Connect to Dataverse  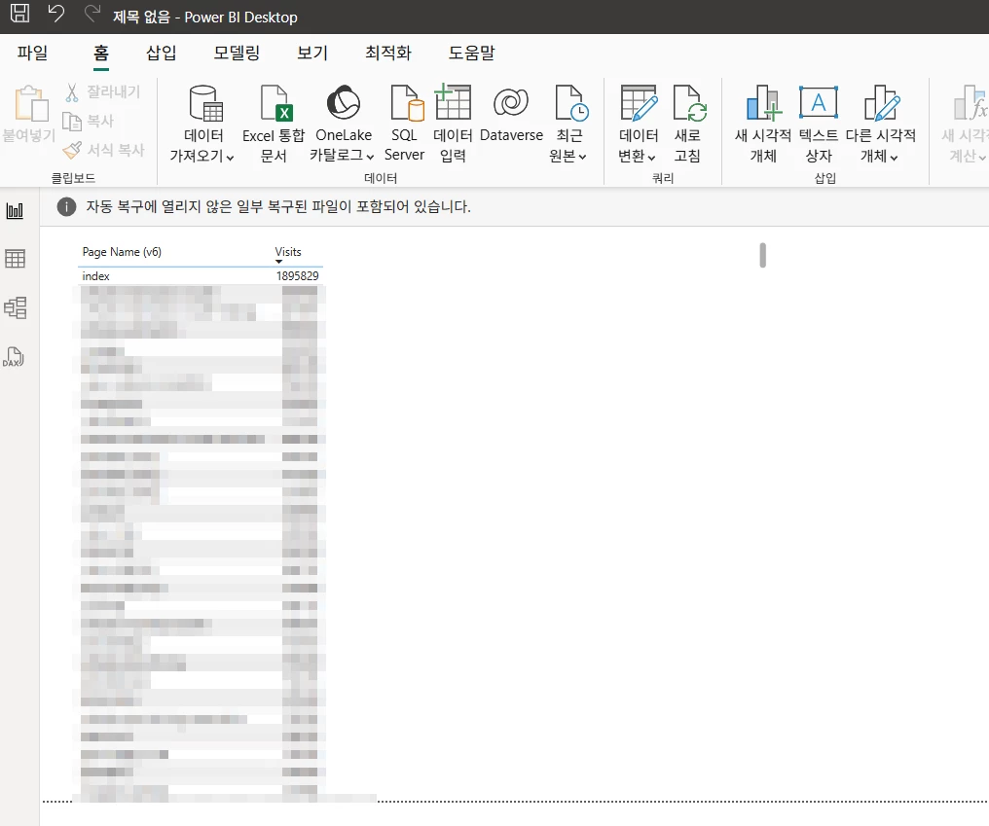(x=511, y=114)
